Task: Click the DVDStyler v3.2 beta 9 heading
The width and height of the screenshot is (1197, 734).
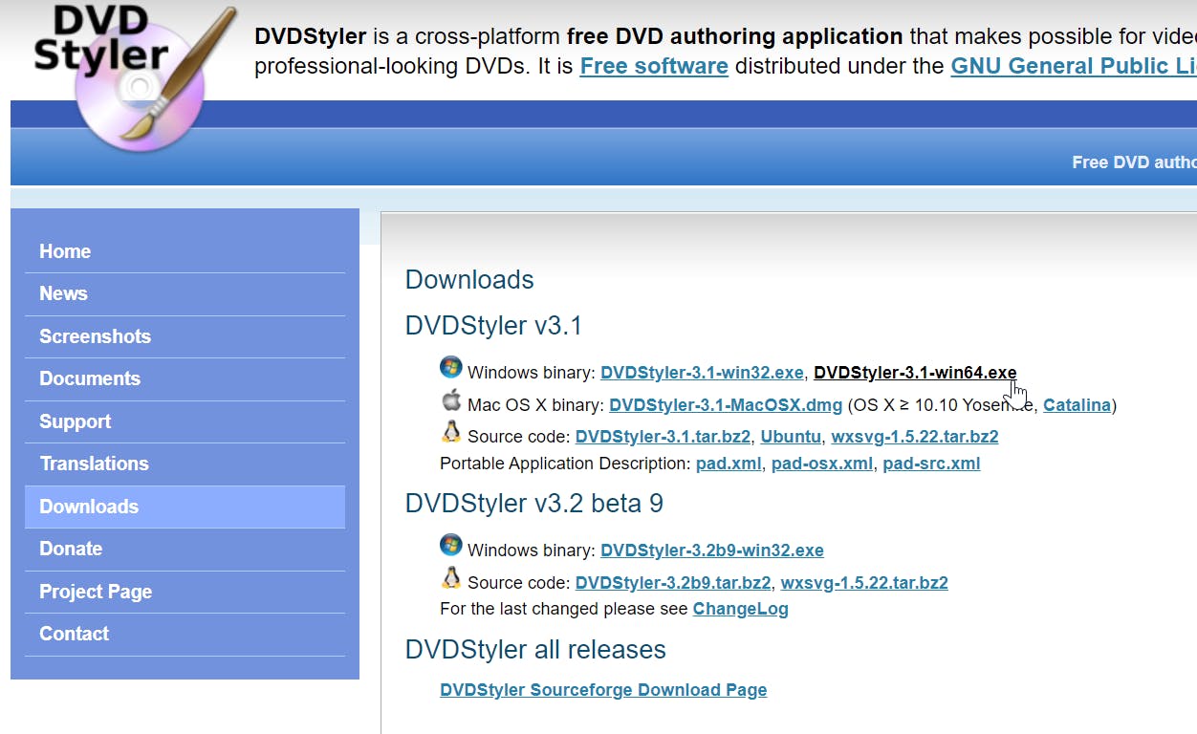Action: [534, 504]
